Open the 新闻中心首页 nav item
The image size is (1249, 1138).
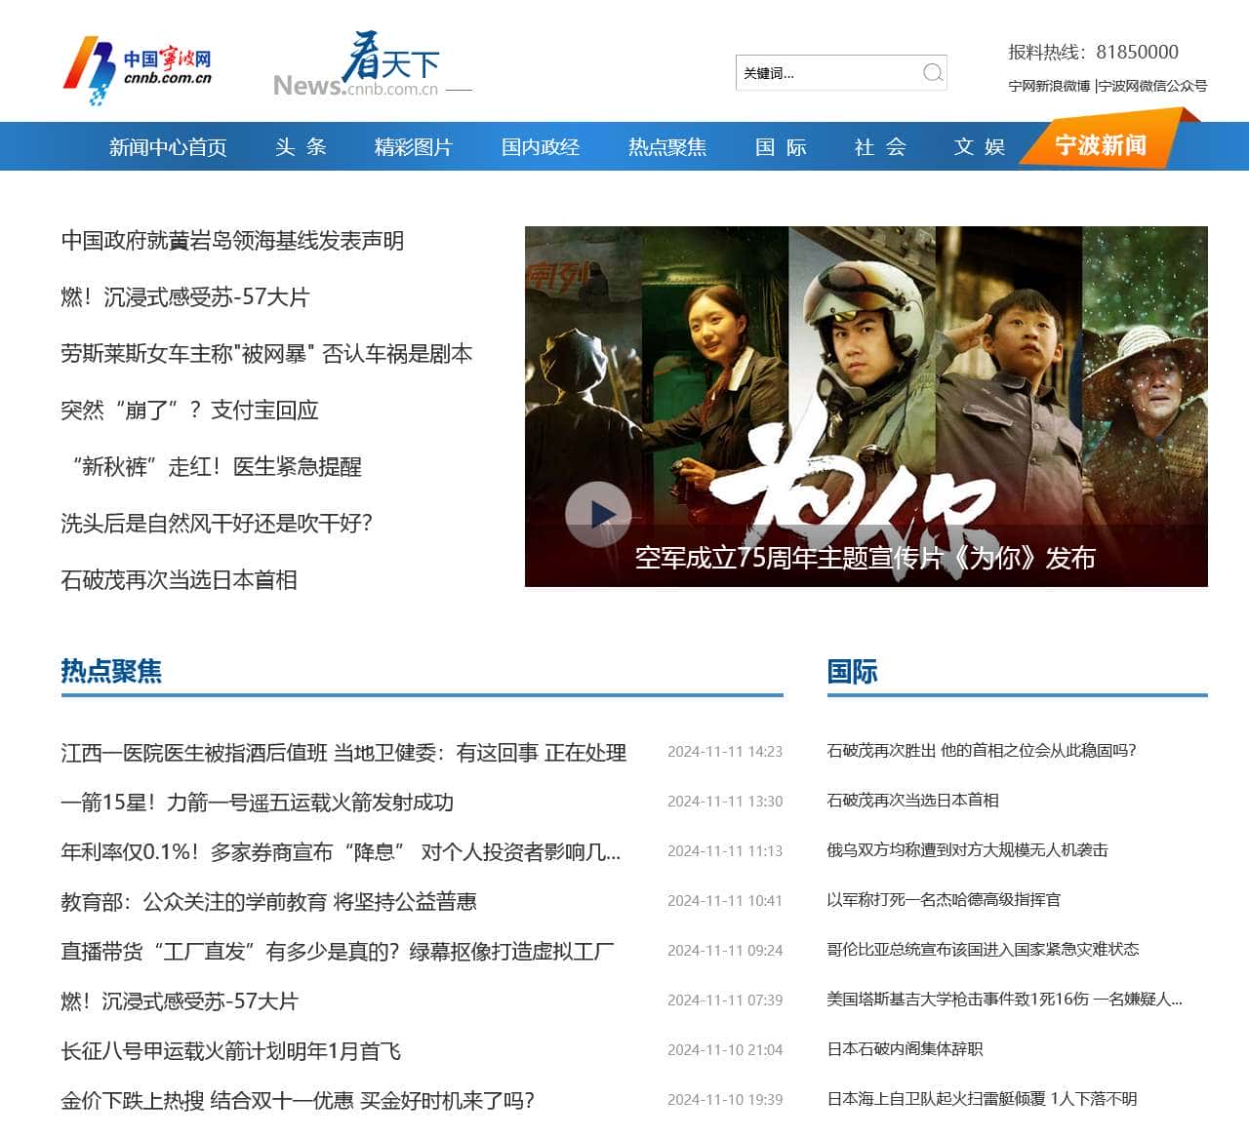coord(168,147)
